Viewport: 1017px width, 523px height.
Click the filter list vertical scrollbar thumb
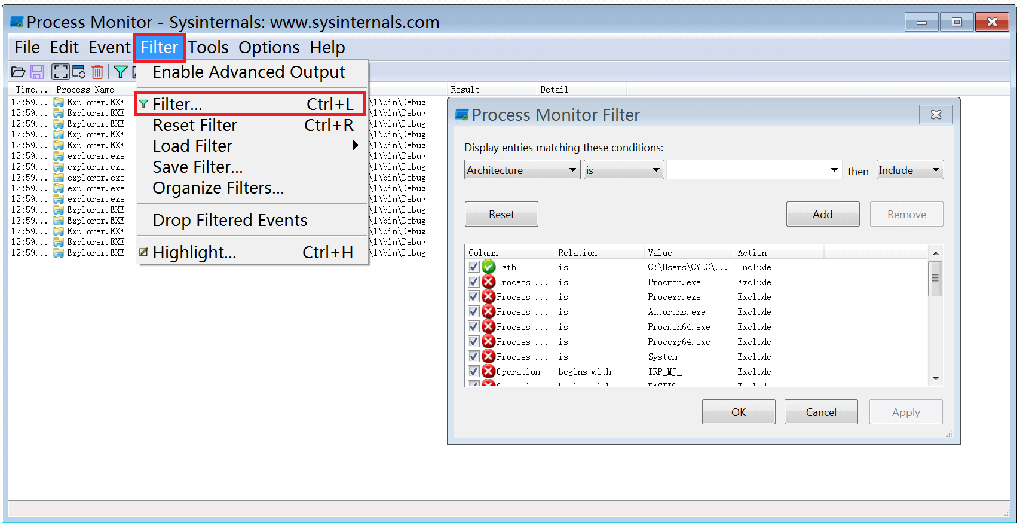click(935, 279)
